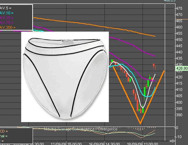The width and height of the screenshot is (188, 145).
Task: Select the AV.75 legend entry
Action: (7, 23)
